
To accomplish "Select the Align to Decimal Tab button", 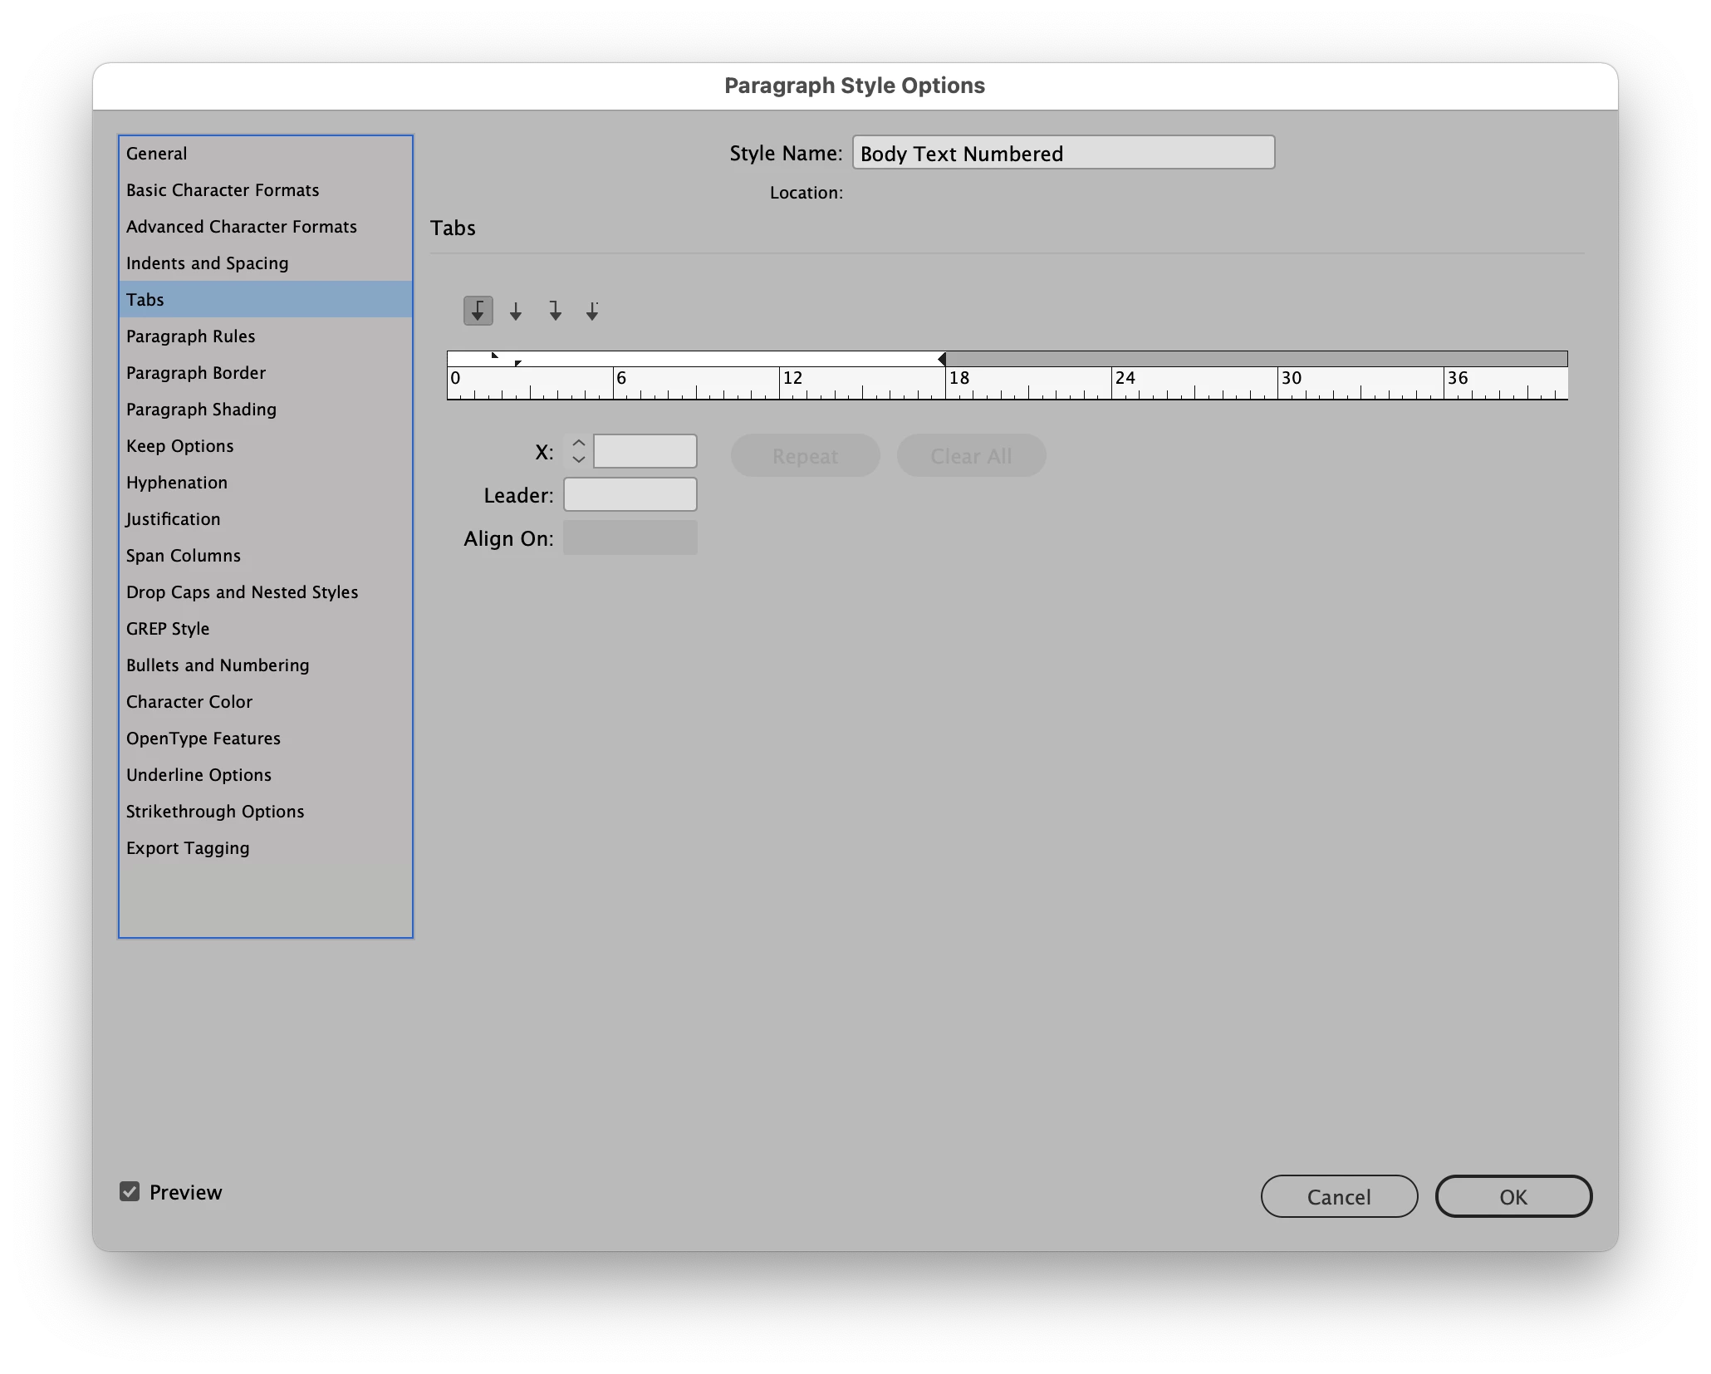I will 592,312.
